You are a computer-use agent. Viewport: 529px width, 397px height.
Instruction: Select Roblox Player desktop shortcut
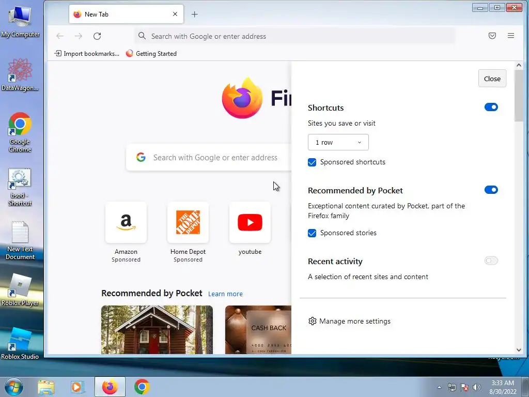[x=20, y=290]
